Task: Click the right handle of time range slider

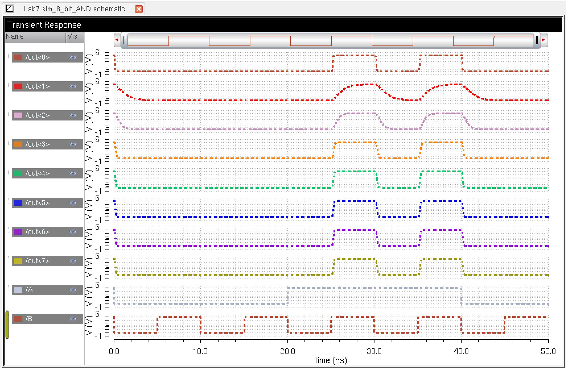Action: tap(537, 40)
